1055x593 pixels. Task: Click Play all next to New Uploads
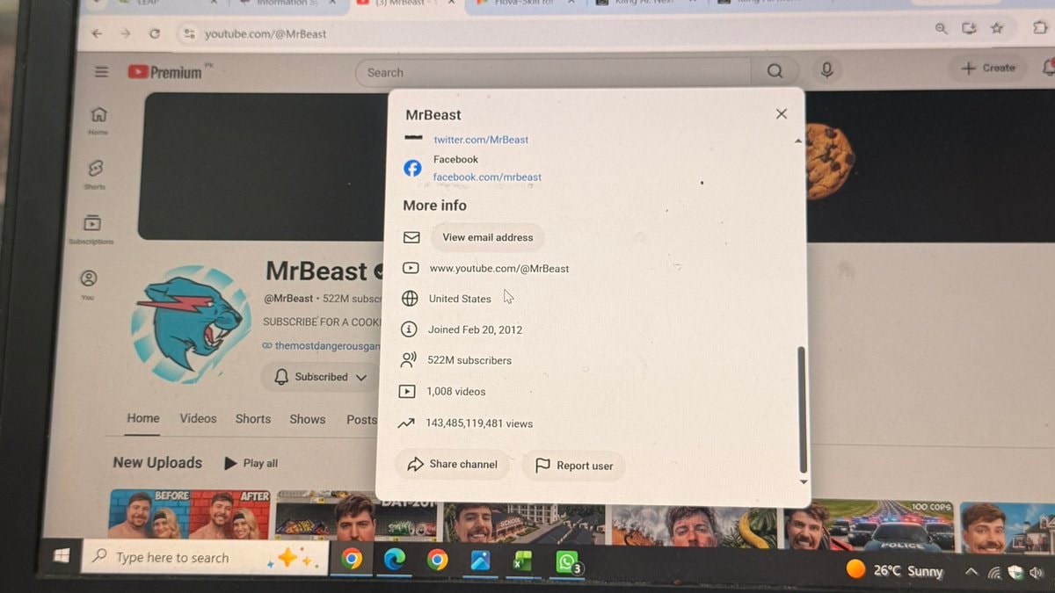coord(251,463)
